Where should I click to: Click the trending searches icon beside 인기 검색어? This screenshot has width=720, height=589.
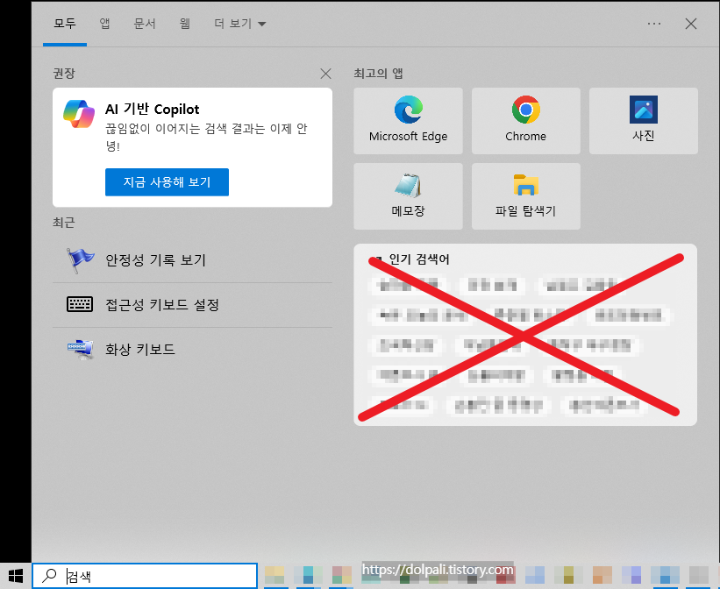378,259
